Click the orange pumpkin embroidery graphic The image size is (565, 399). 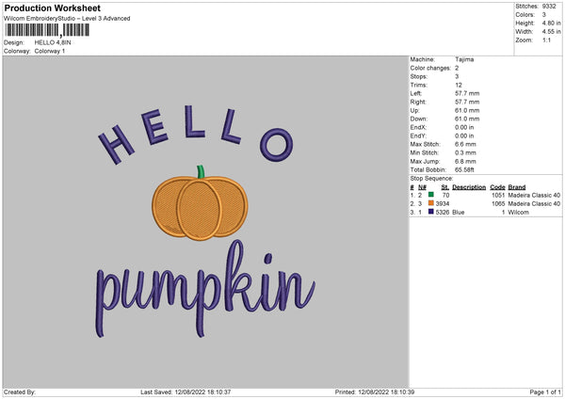(x=198, y=207)
